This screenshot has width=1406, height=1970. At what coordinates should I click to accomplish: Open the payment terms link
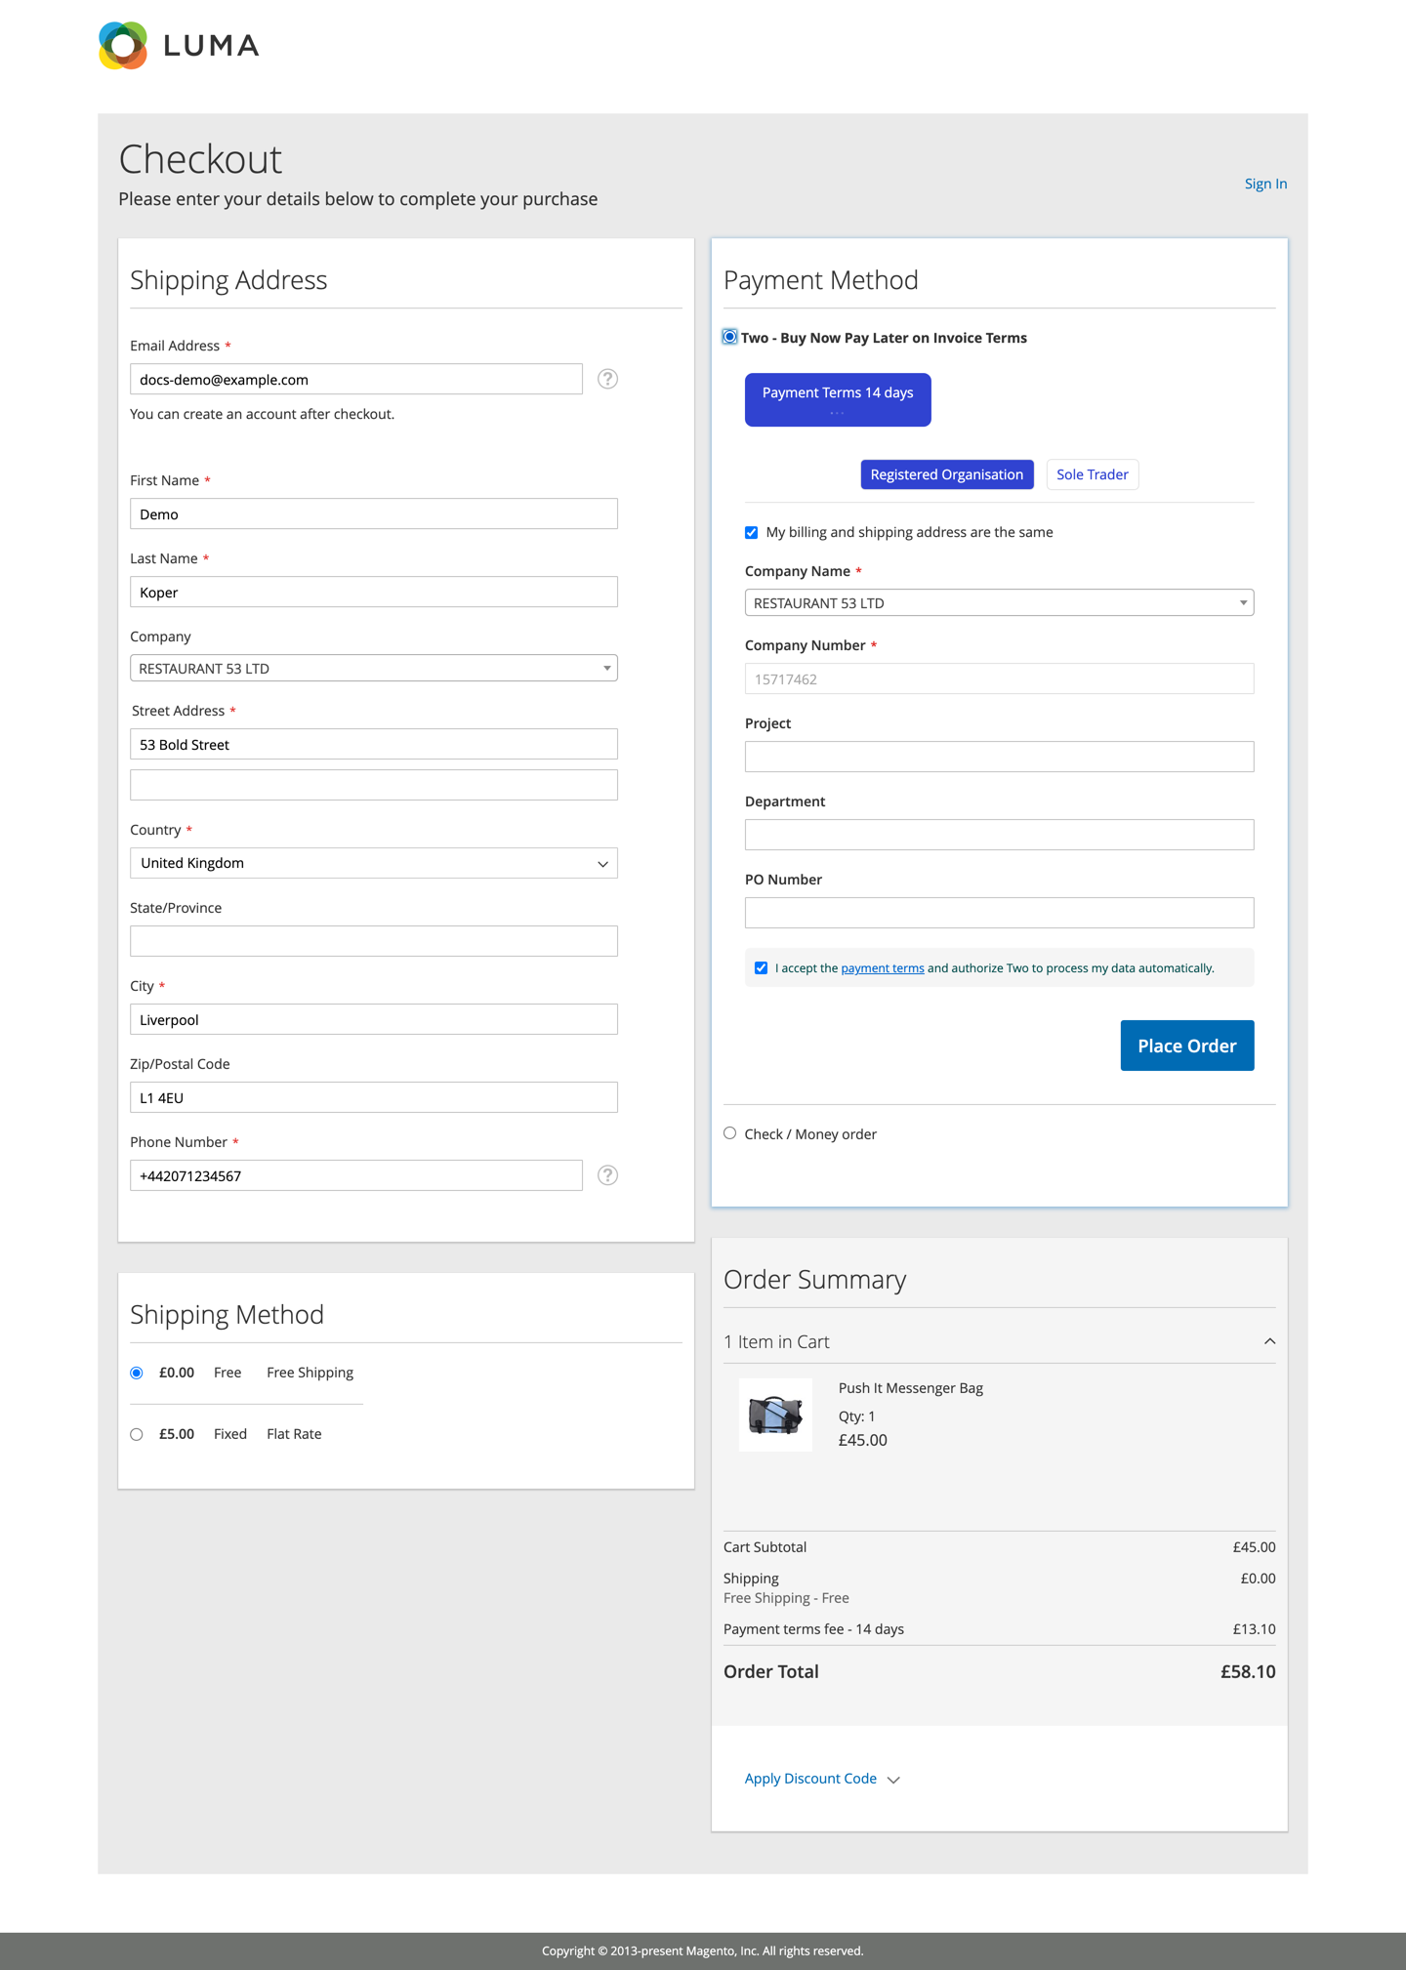(883, 968)
